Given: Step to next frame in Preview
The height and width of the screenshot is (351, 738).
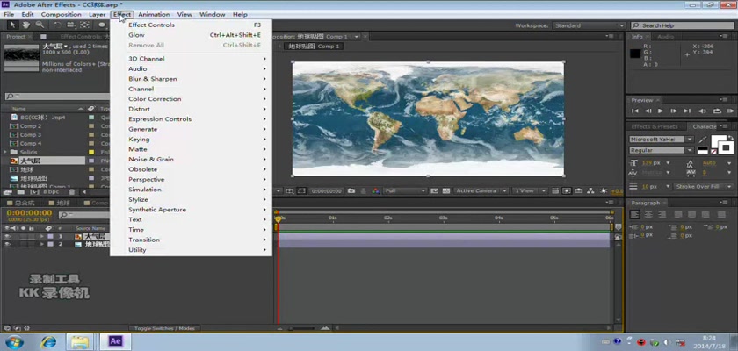Looking at the screenshot, I should [674, 111].
